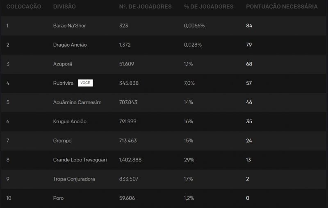Open the Dragão Ancião division row
This screenshot has width=328, height=208.
point(70,45)
